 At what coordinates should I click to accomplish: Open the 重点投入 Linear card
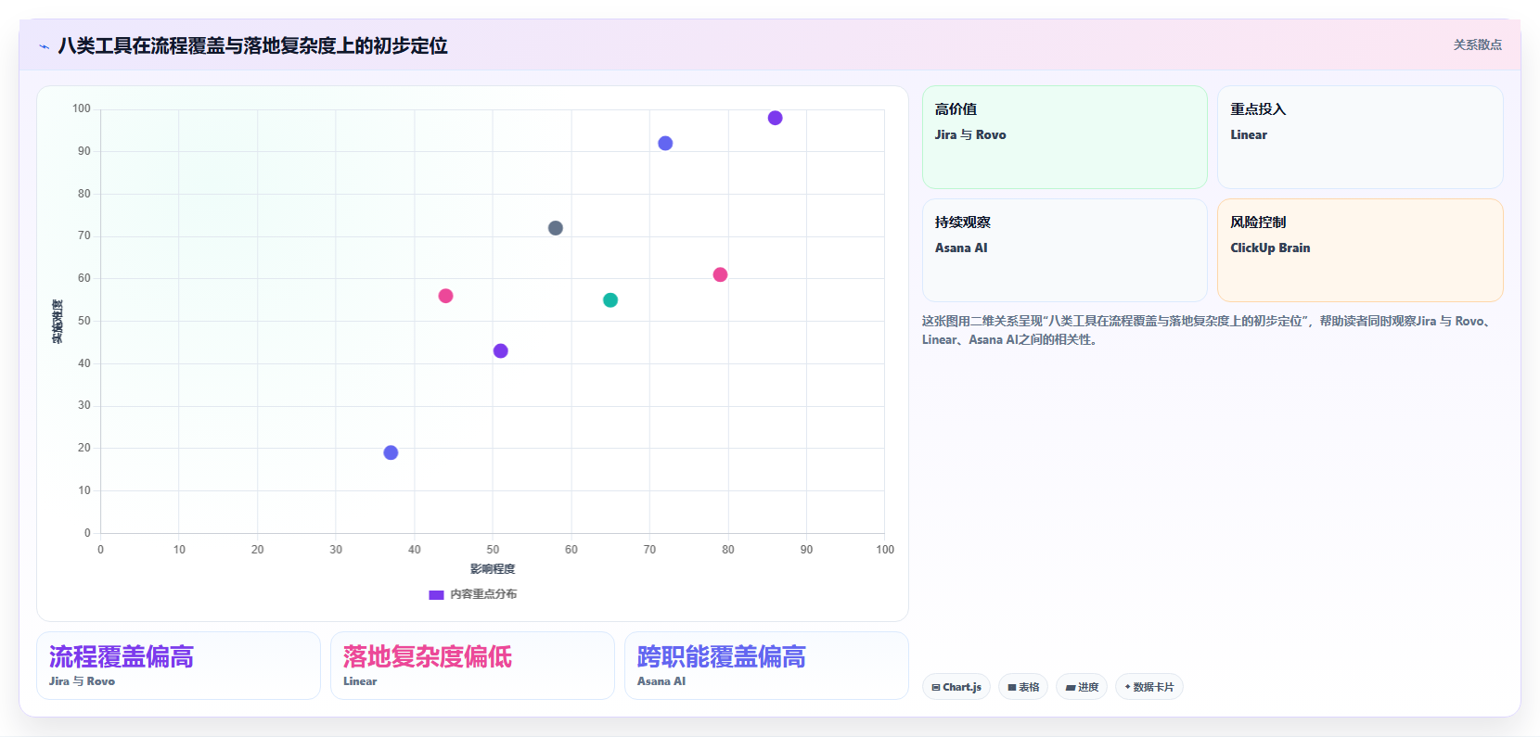click(1360, 137)
